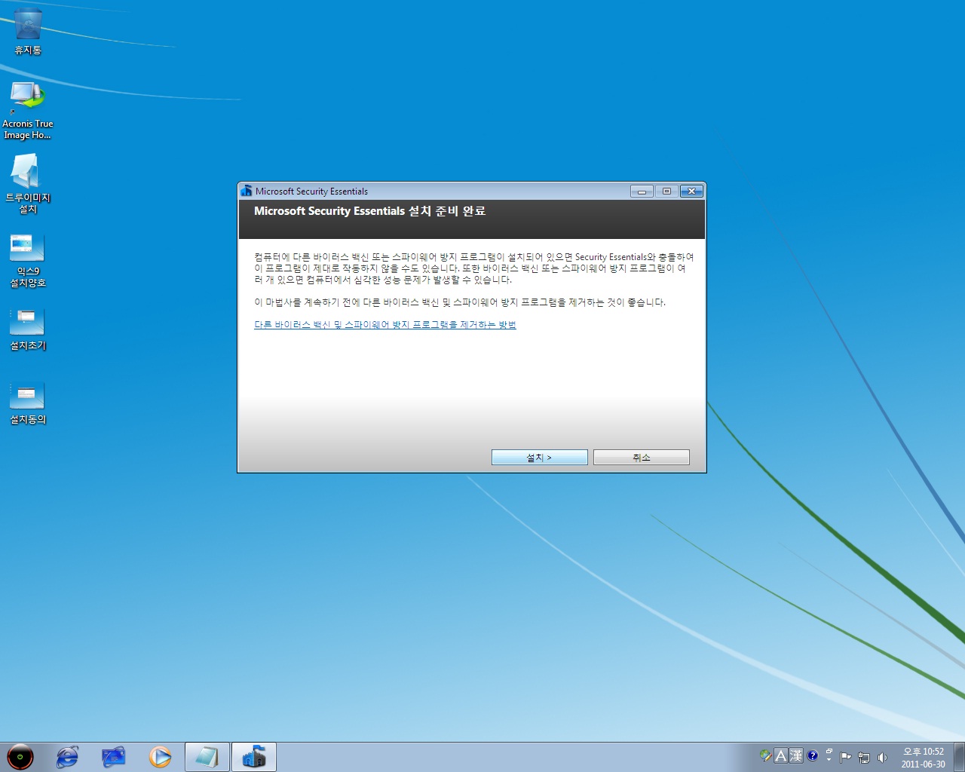
Task: Toggle the IME 'A' input mode
Action: [x=781, y=755]
